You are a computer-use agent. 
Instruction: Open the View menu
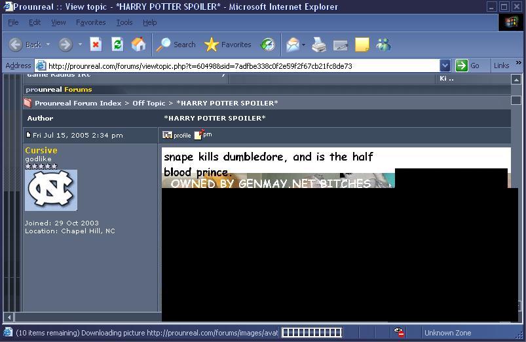pyautogui.click(x=58, y=22)
